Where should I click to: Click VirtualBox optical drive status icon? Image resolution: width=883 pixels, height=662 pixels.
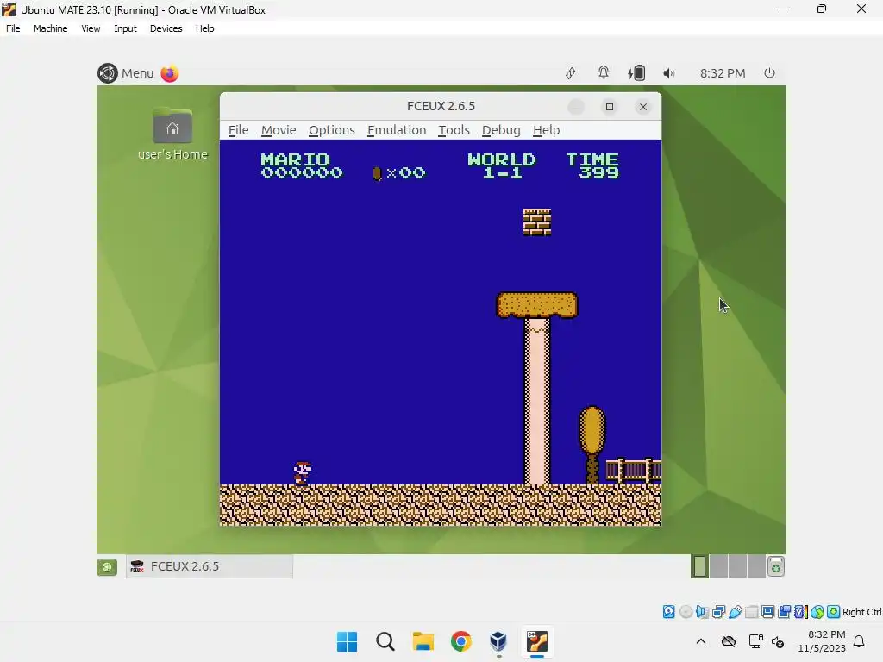click(686, 612)
